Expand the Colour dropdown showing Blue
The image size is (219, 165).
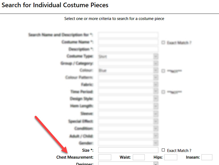pos(128,71)
